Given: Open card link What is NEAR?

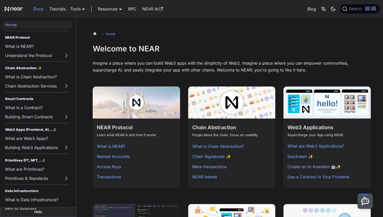Looking at the screenshot, I should [x=111, y=146].
